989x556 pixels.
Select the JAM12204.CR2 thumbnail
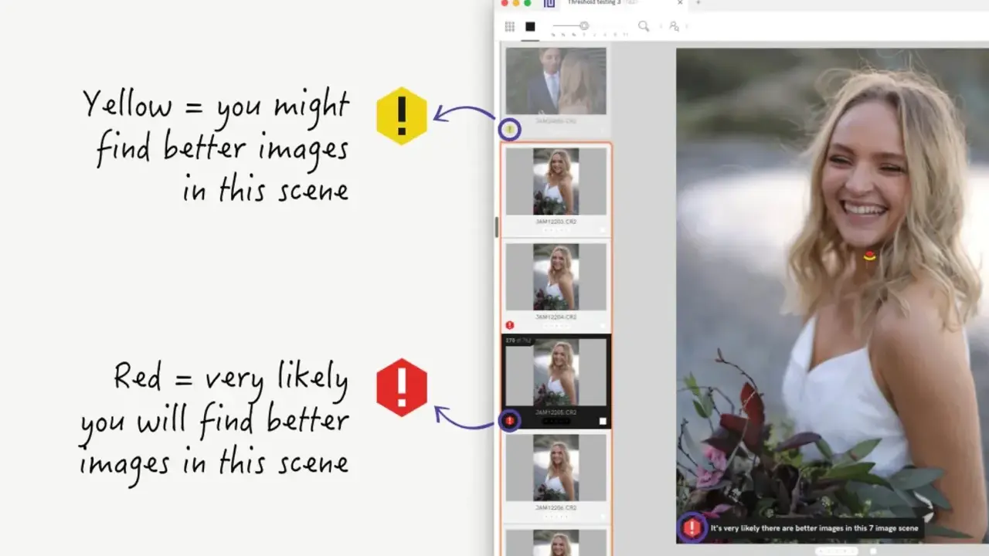[556, 277]
